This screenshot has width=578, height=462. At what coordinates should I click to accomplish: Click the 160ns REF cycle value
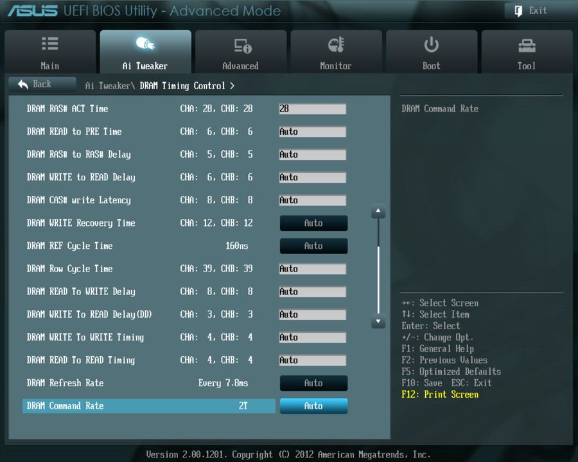coord(236,246)
